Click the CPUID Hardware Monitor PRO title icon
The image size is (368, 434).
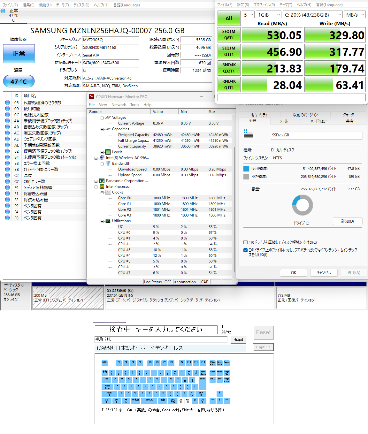(x=92, y=96)
